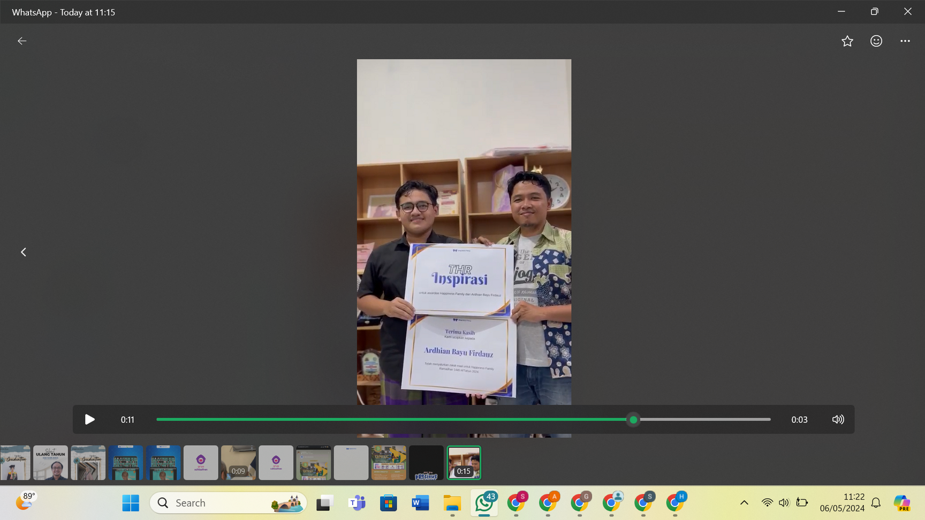The height and width of the screenshot is (520, 925).
Task: Open the emoji reaction picker
Action: click(x=876, y=41)
